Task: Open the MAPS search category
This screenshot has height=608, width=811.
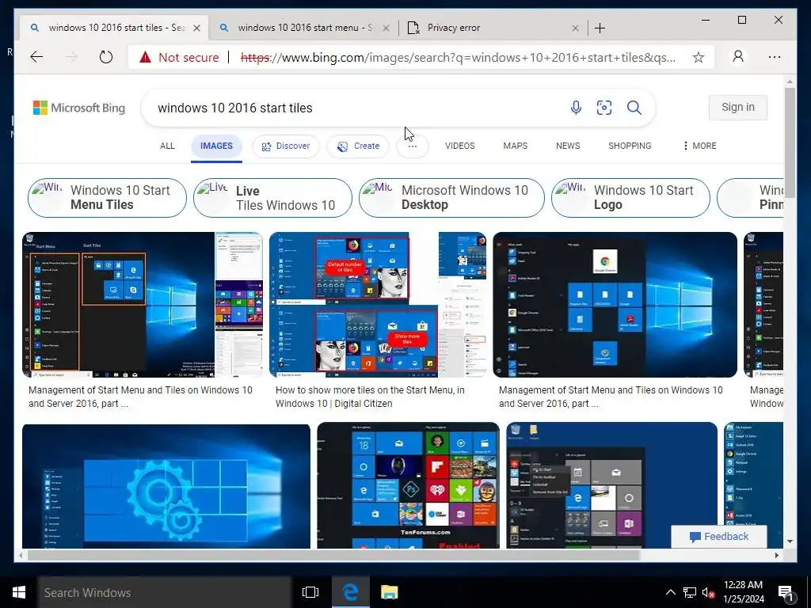Action: click(x=515, y=146)
